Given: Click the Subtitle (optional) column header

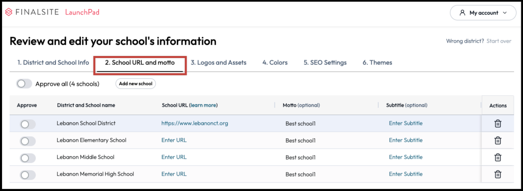Looking at the screenshot, I should (x=407, y=105).
